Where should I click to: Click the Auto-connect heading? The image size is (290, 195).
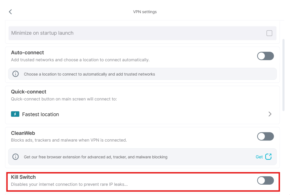(27, 53)
